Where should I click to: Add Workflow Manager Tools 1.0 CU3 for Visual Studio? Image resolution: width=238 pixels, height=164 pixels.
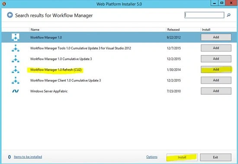click(216, 48)
